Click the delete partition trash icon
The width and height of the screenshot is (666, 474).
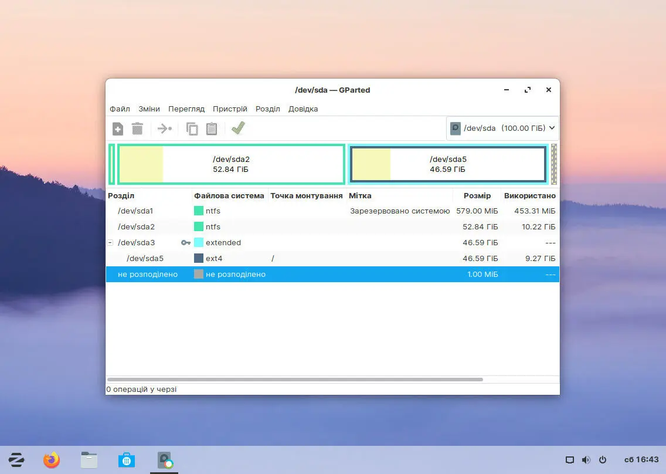(137, 128)
